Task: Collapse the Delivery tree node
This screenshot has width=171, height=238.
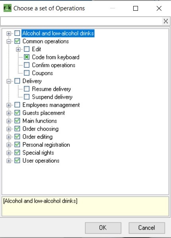Action: tap(9, 81)
